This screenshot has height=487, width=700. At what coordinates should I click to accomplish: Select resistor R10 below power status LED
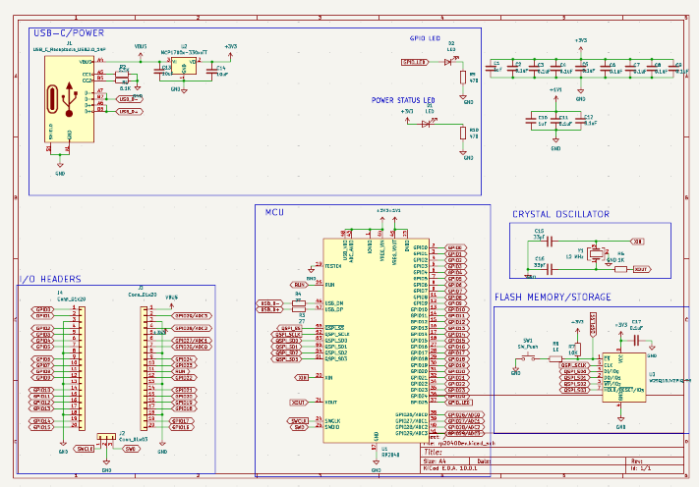coord(463,133)
